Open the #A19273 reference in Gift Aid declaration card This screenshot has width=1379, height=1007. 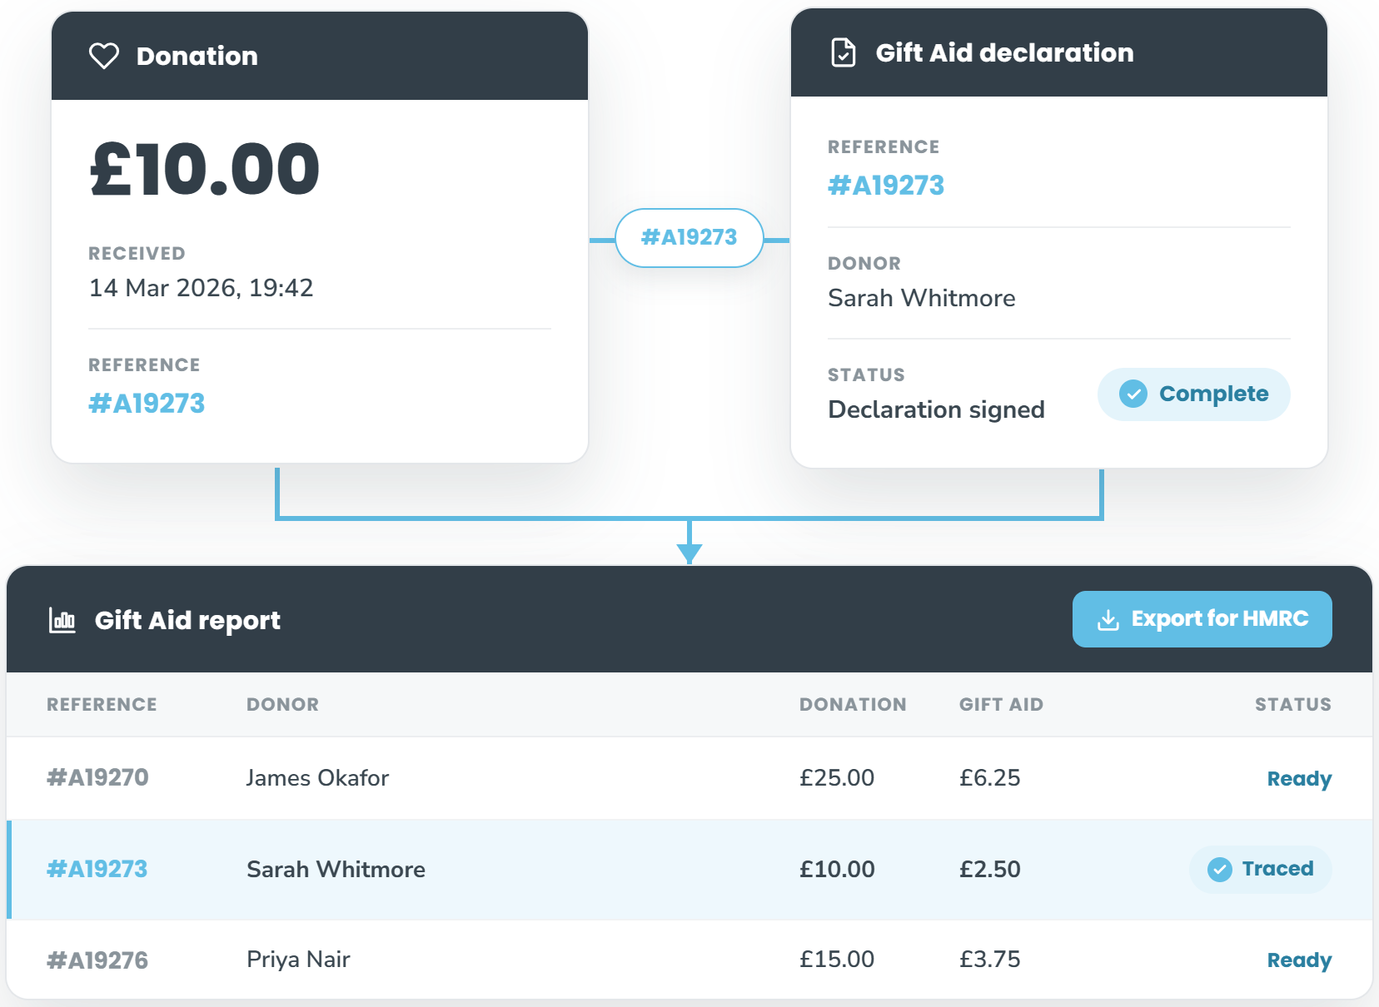886,185
